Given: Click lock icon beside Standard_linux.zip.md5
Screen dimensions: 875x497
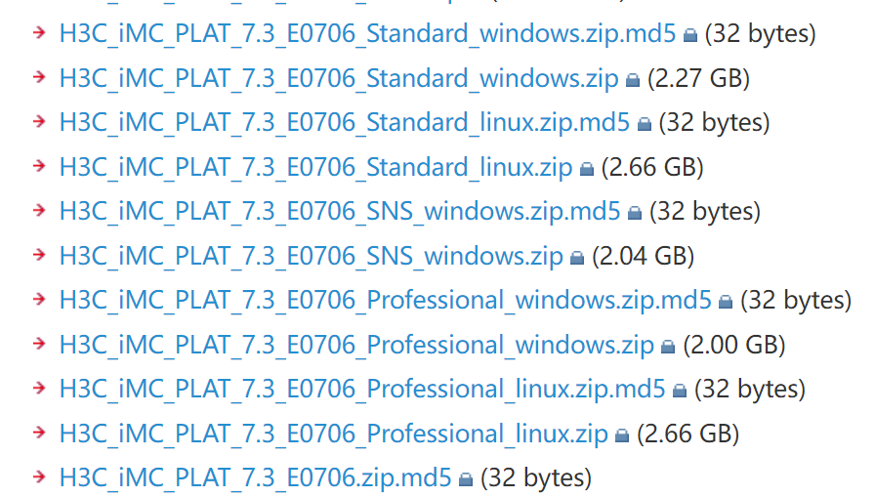Looking at the screenshot, I should click(645, 125).
